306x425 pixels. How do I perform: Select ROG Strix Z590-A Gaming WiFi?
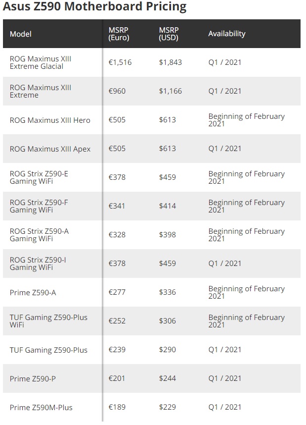click(39, 235)
